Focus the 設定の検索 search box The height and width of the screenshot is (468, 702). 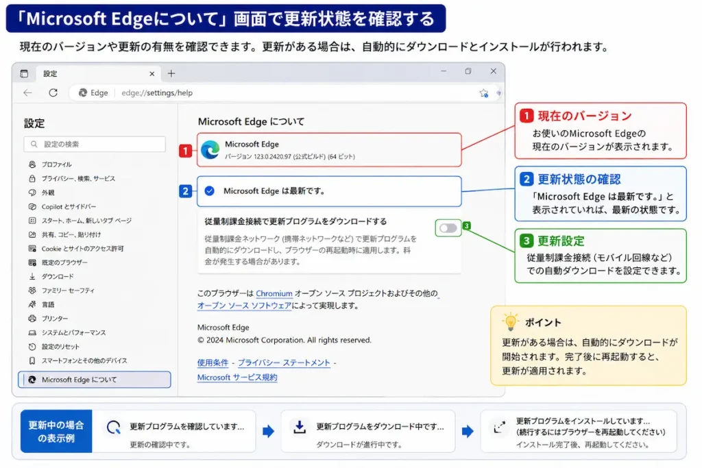[95, 144]
